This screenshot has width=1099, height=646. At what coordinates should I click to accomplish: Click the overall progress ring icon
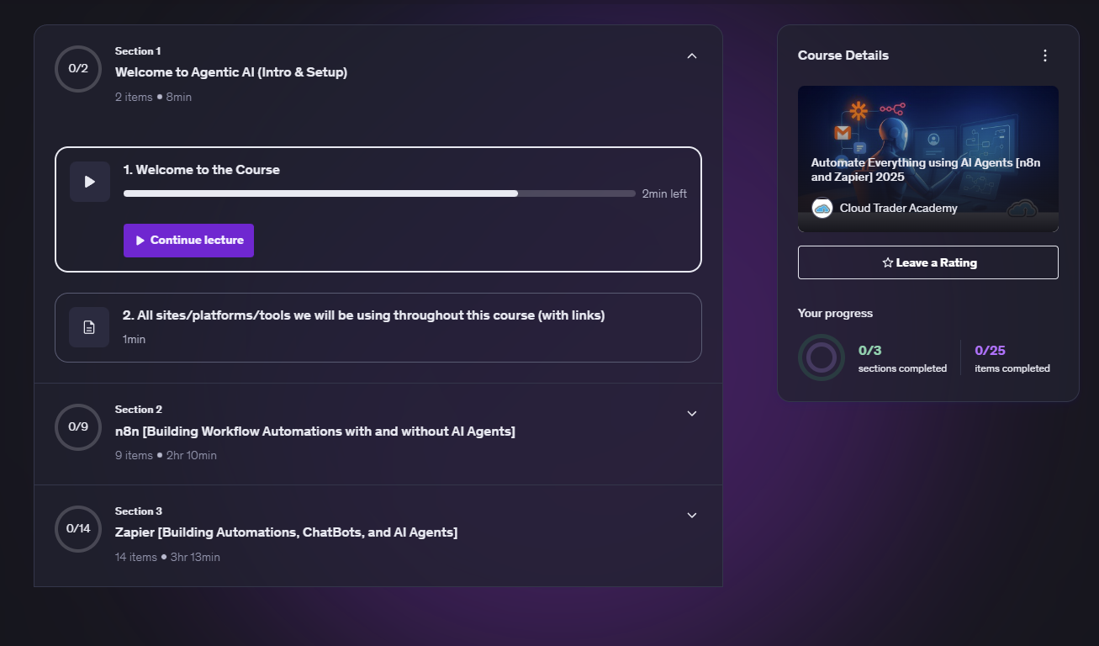pos(822,357)
